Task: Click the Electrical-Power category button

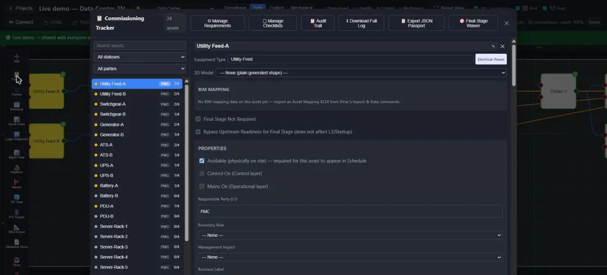Action: click(491, 59)
